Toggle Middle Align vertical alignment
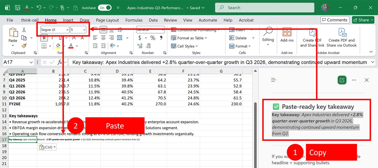378x168 pixels. point(103,30)
